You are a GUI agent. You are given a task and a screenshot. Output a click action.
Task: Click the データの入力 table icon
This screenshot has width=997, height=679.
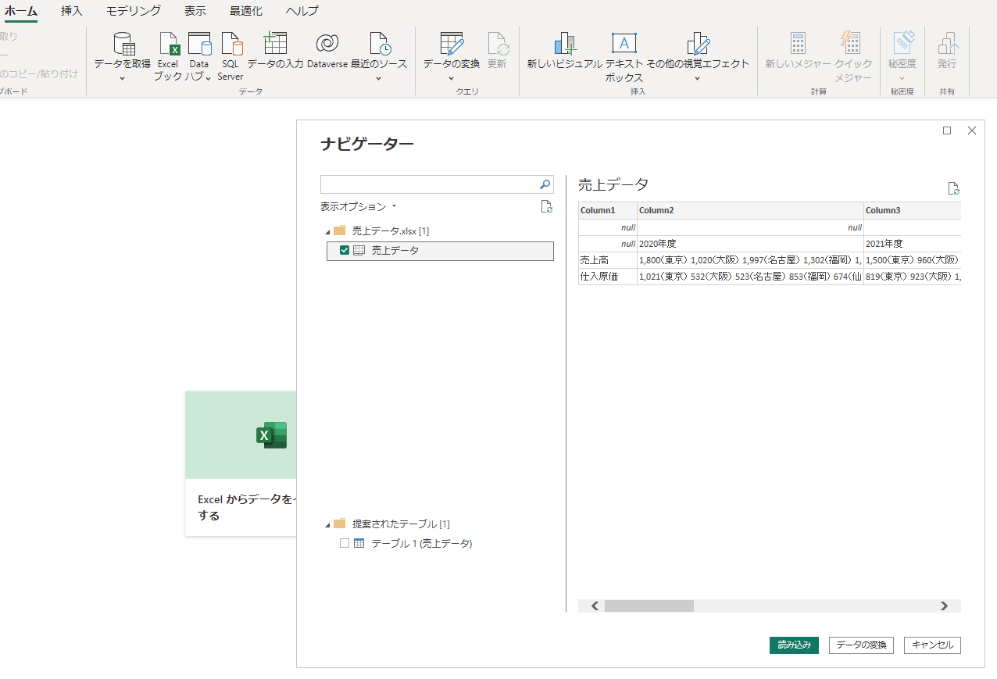coord(275,45)
